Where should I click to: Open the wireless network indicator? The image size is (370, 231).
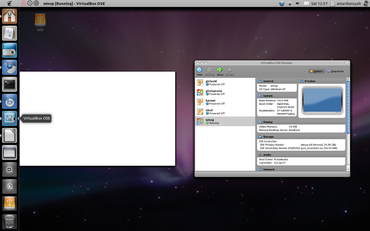pyautogui.click(x=290, y=3)
